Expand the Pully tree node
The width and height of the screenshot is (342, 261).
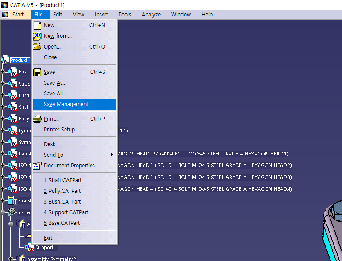click(x=3, y=118)
